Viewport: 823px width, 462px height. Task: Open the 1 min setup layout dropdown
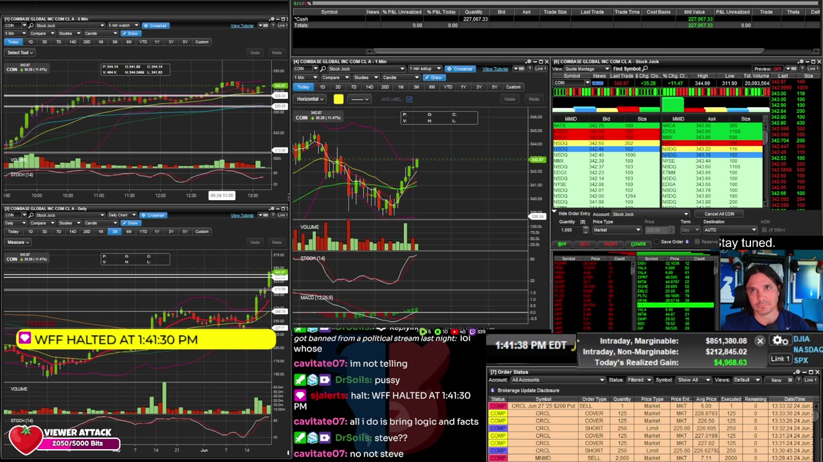[425, 69]
